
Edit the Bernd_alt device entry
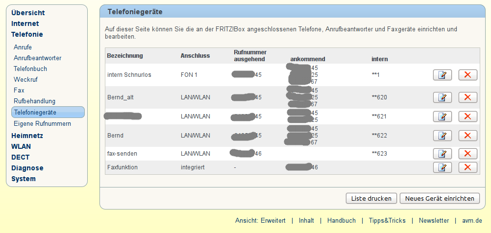click(442, 97)
